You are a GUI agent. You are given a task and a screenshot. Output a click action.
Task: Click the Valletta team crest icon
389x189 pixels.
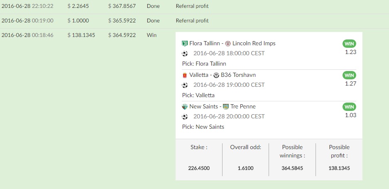click(185, 75)
